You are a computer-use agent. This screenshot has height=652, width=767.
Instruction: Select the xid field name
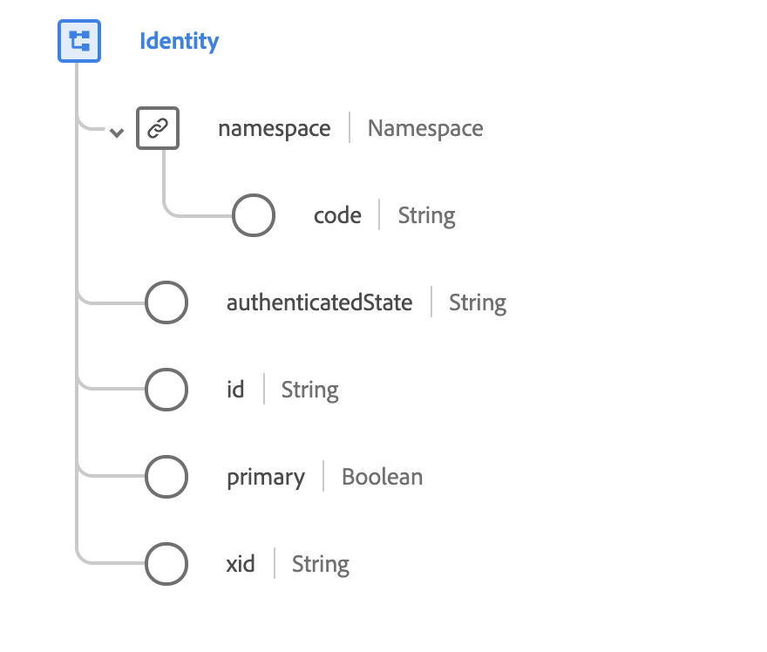click(241, 564)
